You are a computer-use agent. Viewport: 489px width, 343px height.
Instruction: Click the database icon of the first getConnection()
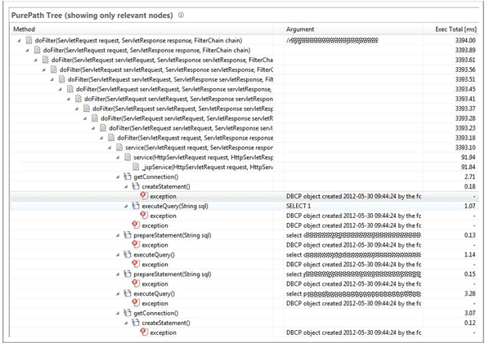128,176
